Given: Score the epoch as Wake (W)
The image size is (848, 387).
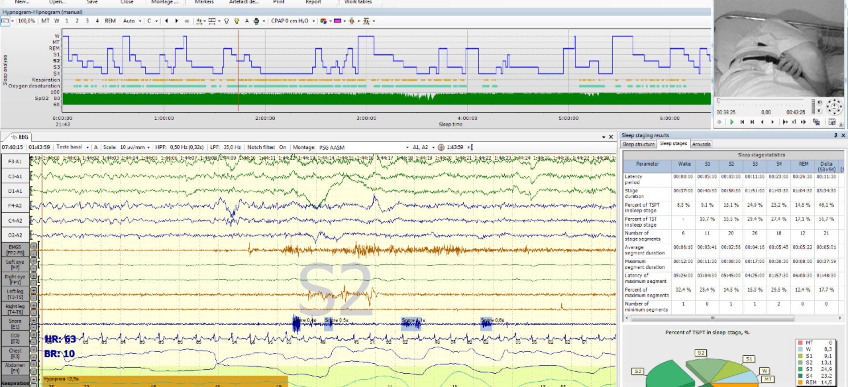Looking at the screenshot, I should [x=57, y=21].
